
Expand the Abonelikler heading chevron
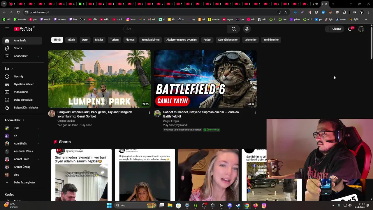click(x=24, y=120)
